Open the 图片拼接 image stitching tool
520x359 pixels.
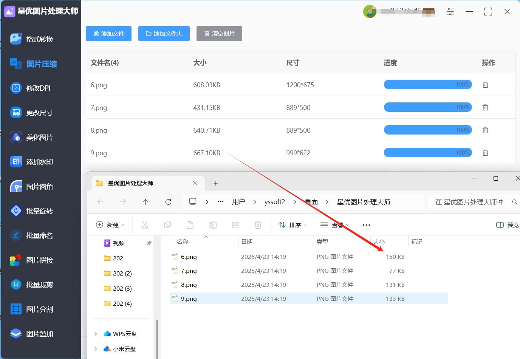pos(32,260)
